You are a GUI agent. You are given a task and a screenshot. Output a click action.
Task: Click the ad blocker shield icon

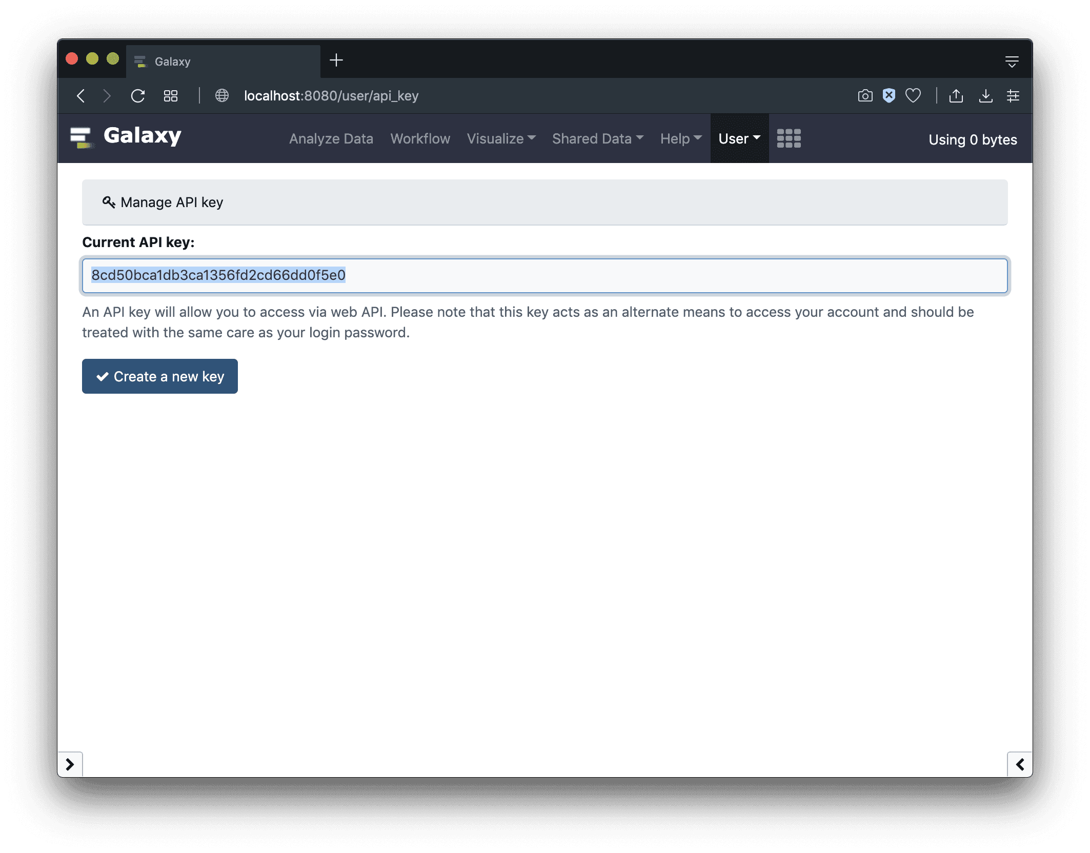coord(889,96)
